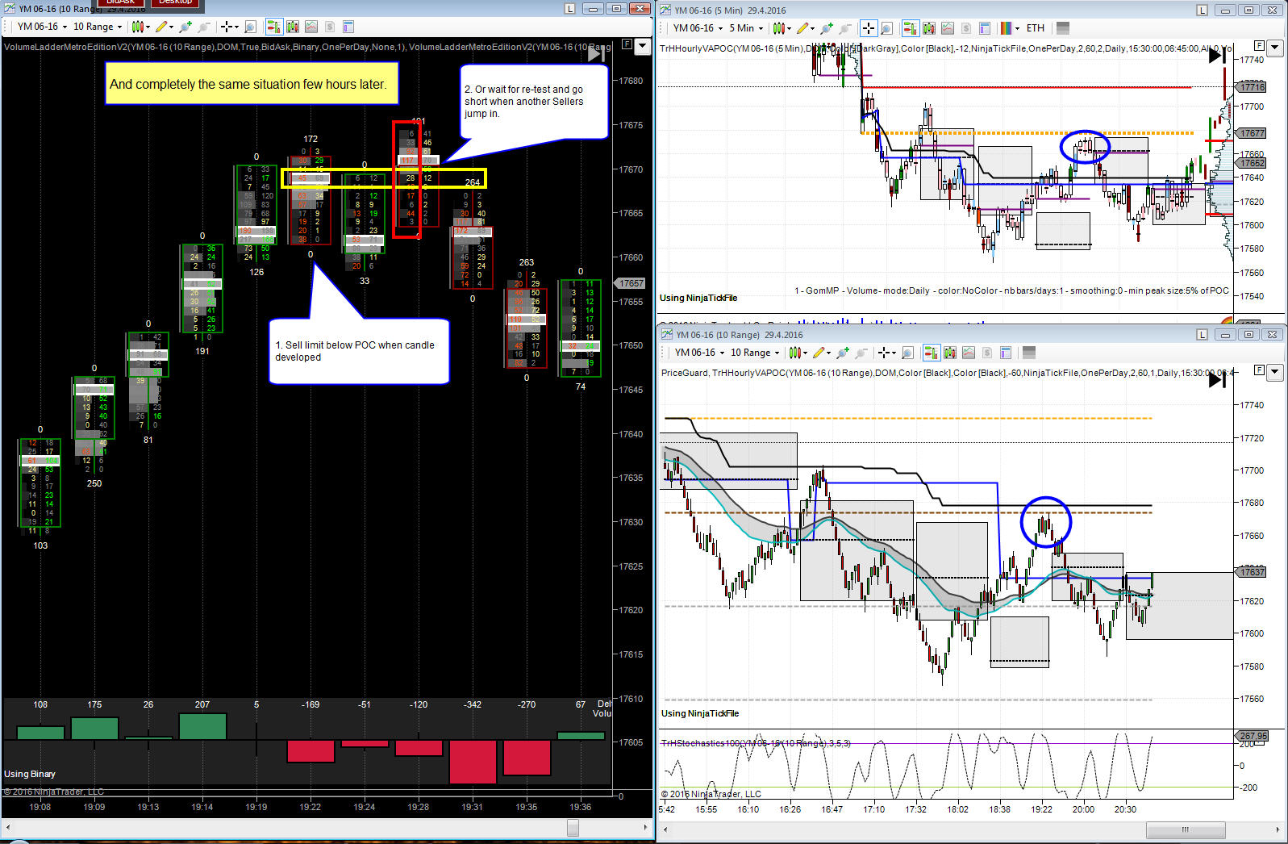Click zoom out icon on 5 Min chart
The image size is (1288, 844).
844,27
